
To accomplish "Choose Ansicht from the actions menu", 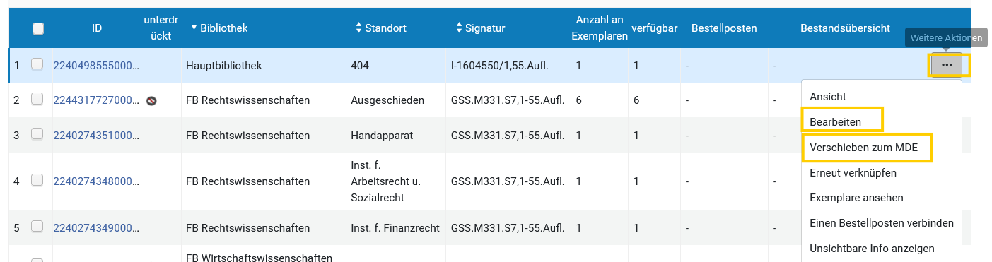I will pyautogui.click(x=827, y=96).
